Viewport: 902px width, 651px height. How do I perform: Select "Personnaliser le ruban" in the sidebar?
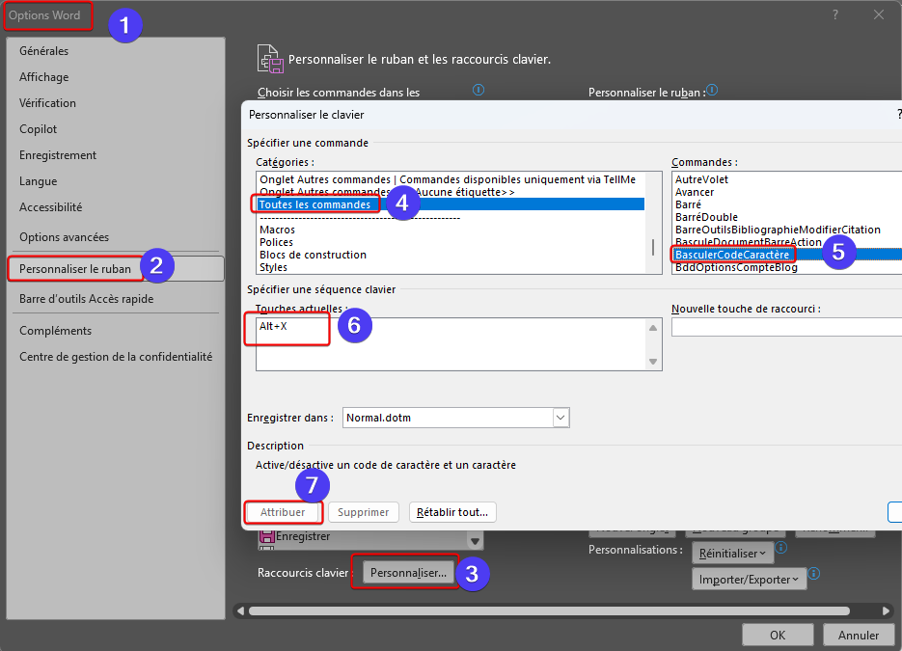(x=116, y=268)
